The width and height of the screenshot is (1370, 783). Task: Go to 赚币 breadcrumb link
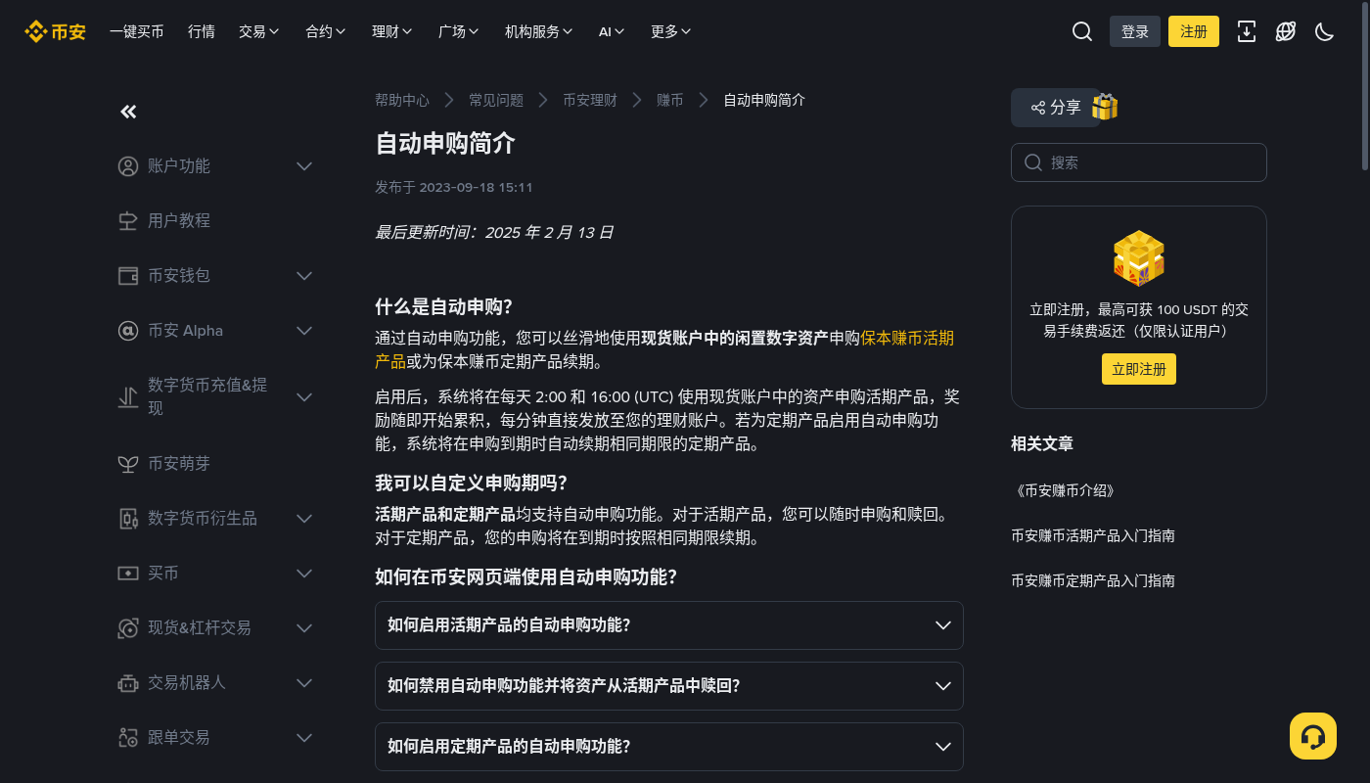coord(670,100)
